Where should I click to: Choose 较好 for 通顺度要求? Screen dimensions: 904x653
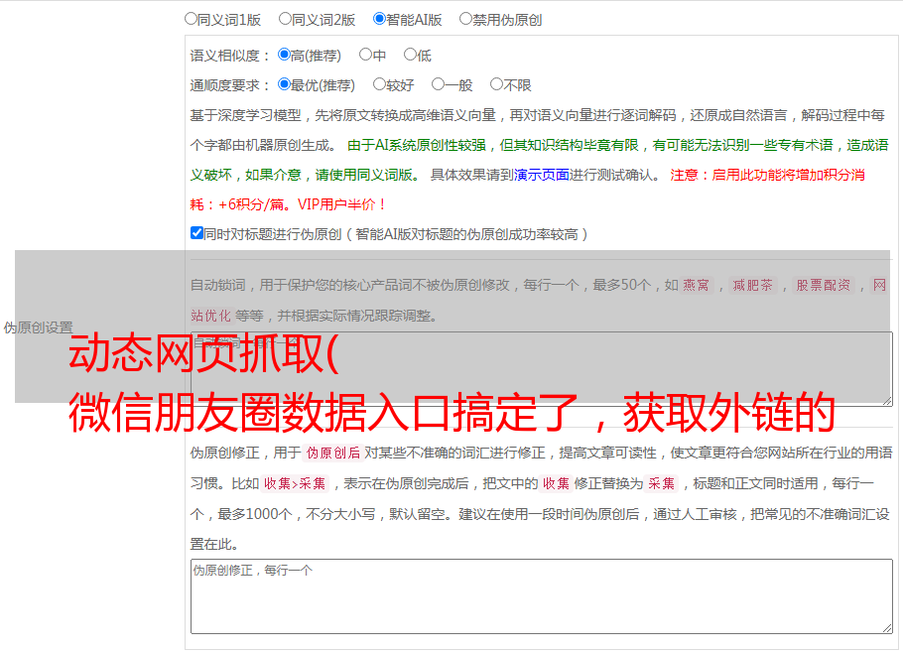coord(379,85)
